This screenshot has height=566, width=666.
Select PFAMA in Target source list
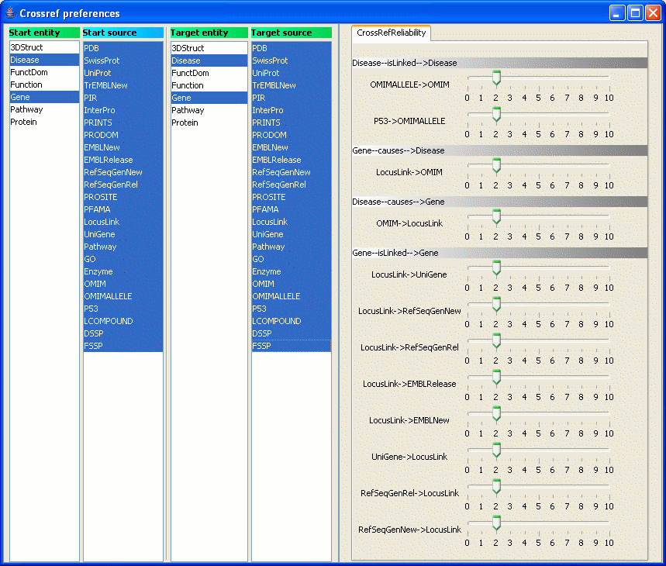coord(292,209)
